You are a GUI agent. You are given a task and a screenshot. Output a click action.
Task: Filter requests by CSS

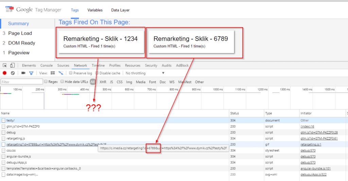[x=120, y=82]
